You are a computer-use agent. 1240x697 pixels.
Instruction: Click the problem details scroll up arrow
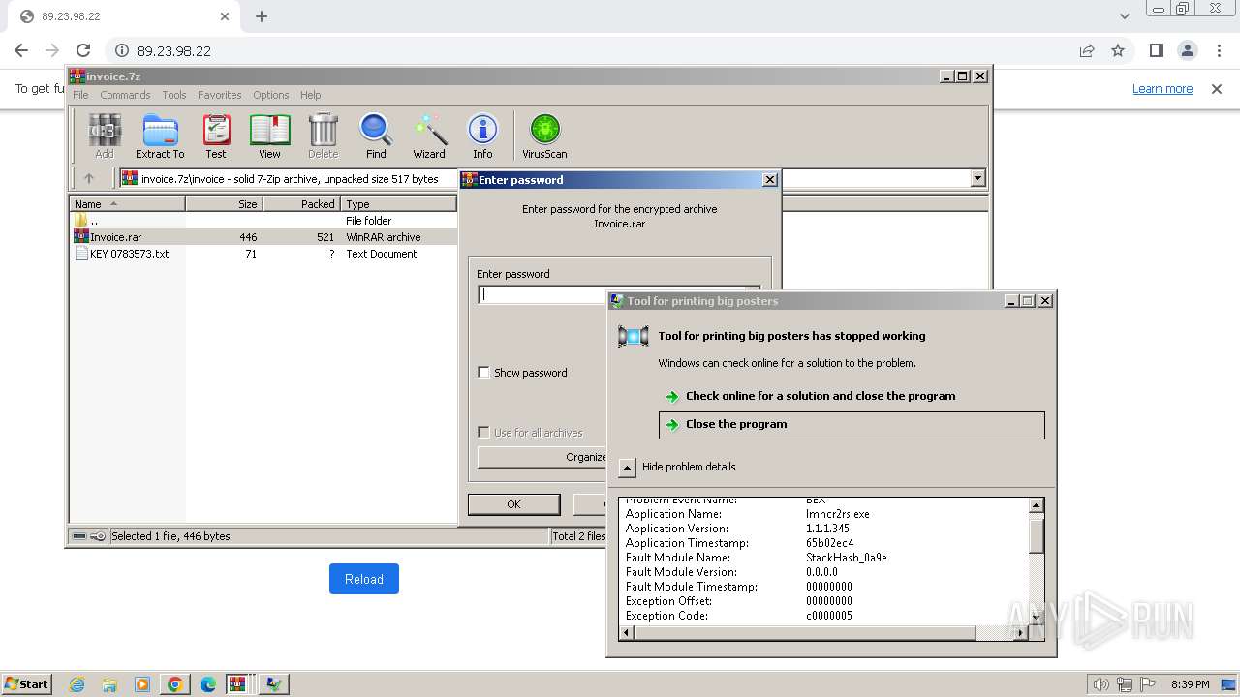(1037, 505)
